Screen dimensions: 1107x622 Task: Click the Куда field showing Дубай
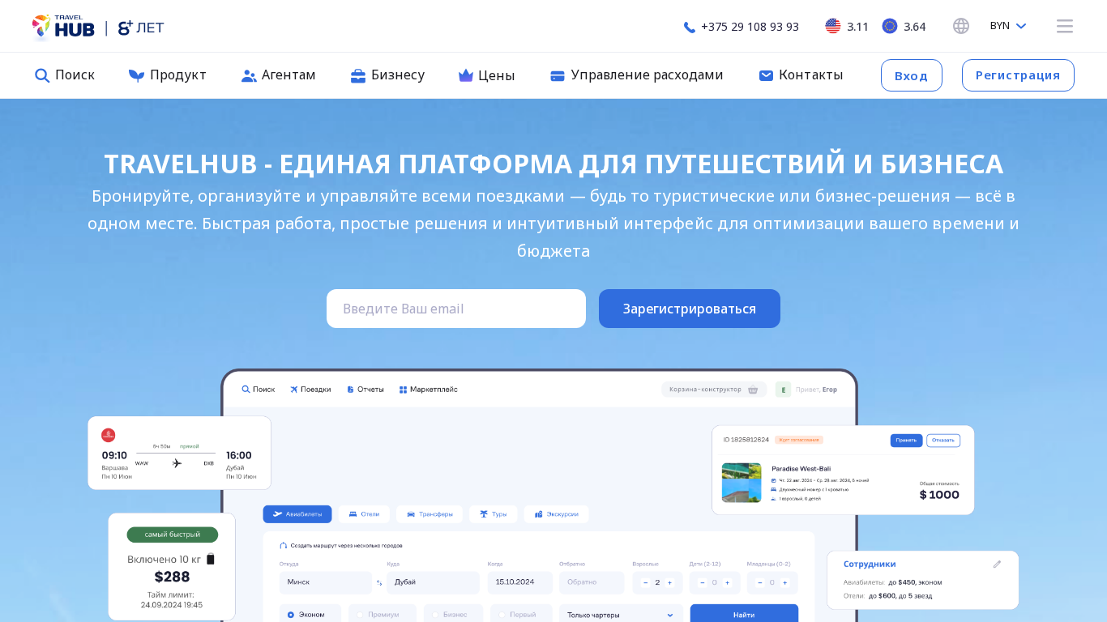[x=434, y=582]
